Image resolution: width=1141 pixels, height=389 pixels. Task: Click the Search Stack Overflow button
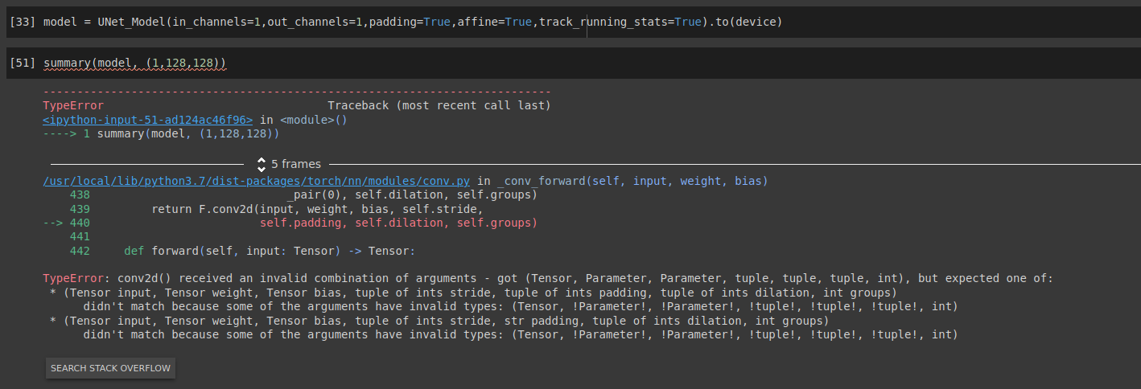coord(110,368)
